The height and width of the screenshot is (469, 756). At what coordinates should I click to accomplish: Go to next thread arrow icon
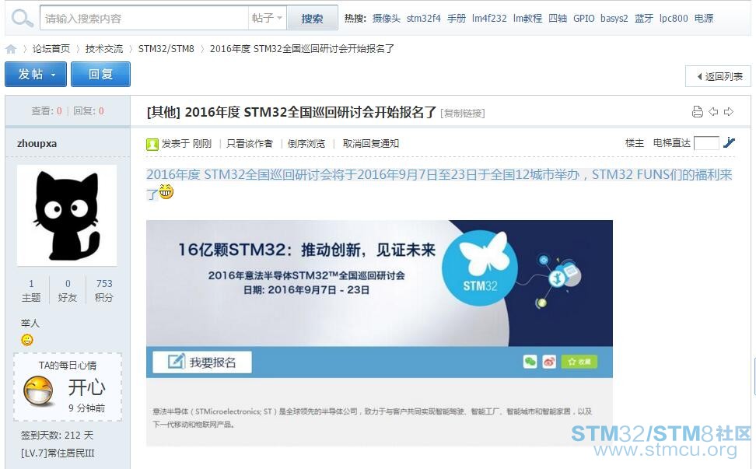tap(729, 112)
